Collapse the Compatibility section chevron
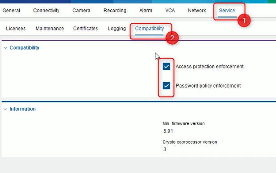The height and width of the screenshot is (173, 276). point(5,48)
